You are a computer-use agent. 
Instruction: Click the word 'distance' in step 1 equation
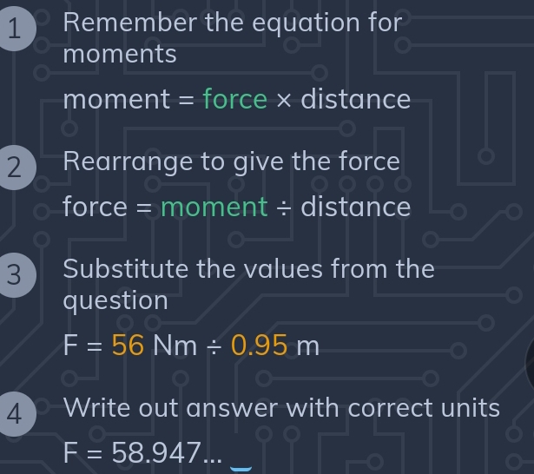pyautogui.click(x=355, y=99)
